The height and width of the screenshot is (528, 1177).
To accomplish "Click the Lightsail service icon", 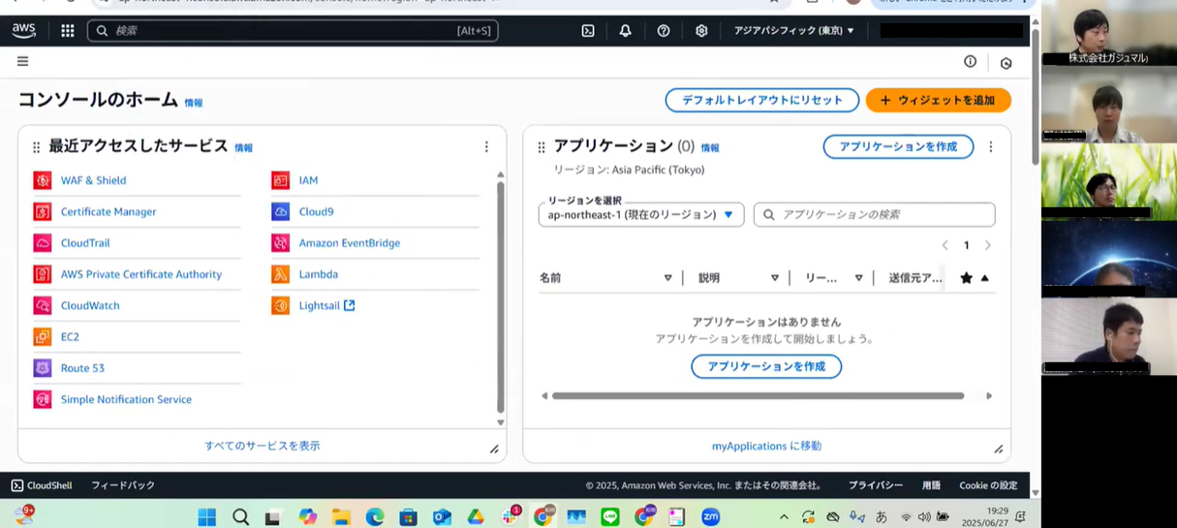I will point(280,305).
